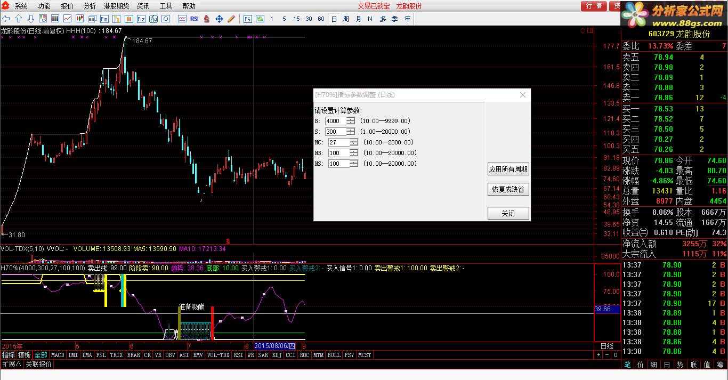Switch to 30-minute period
Image resolution: width=728 pixels, height=380 pixels.
click(x=309, y=19)
